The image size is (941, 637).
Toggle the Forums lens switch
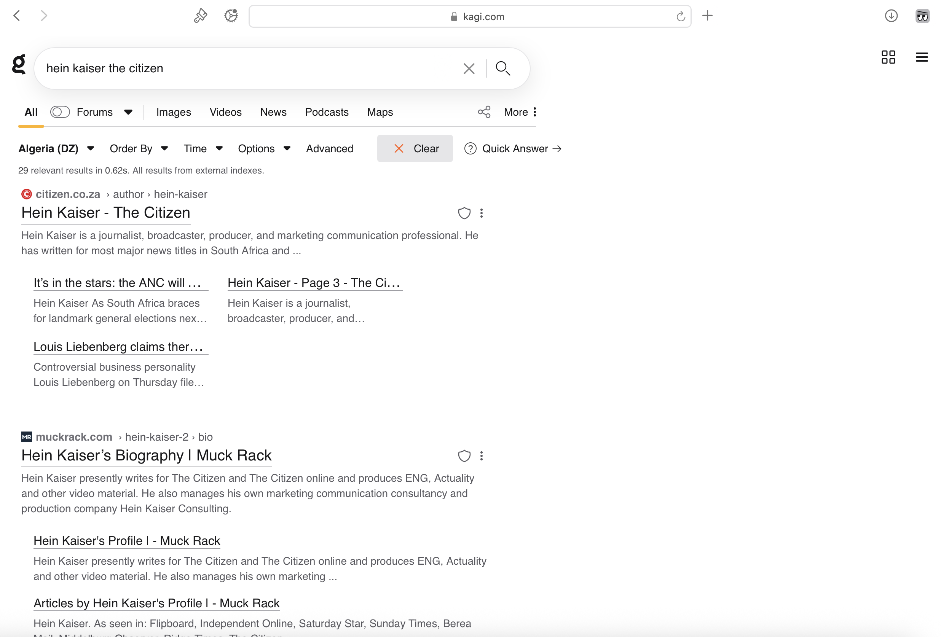click(x=60, y=112)
